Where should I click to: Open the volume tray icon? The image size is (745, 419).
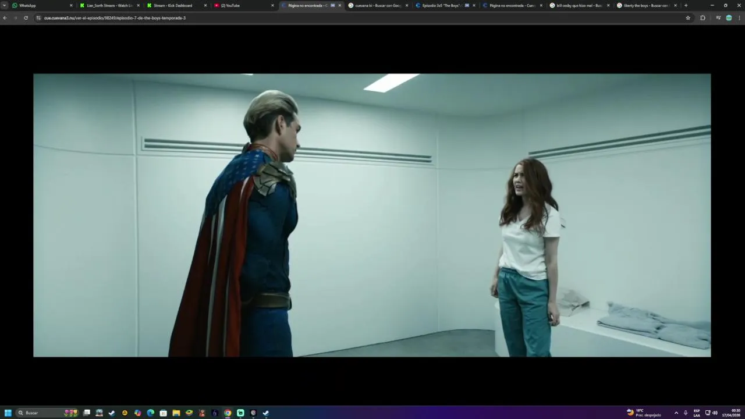tap(715, 413)
